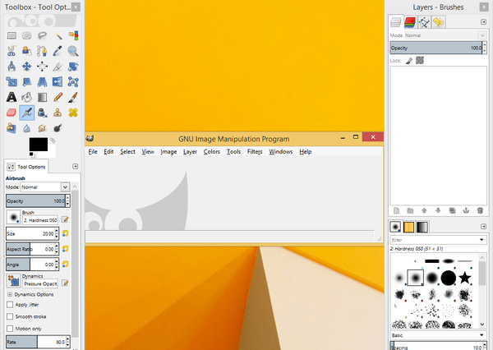Select the Rectangle Select tool
Viewport: 493px width, 350px height.
click(12, 35)
